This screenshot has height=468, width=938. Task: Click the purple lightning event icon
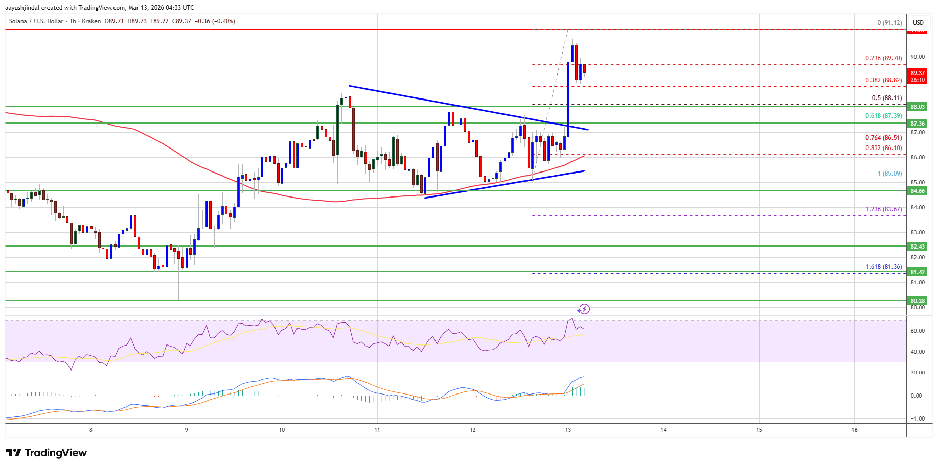(x=584, y=309)
